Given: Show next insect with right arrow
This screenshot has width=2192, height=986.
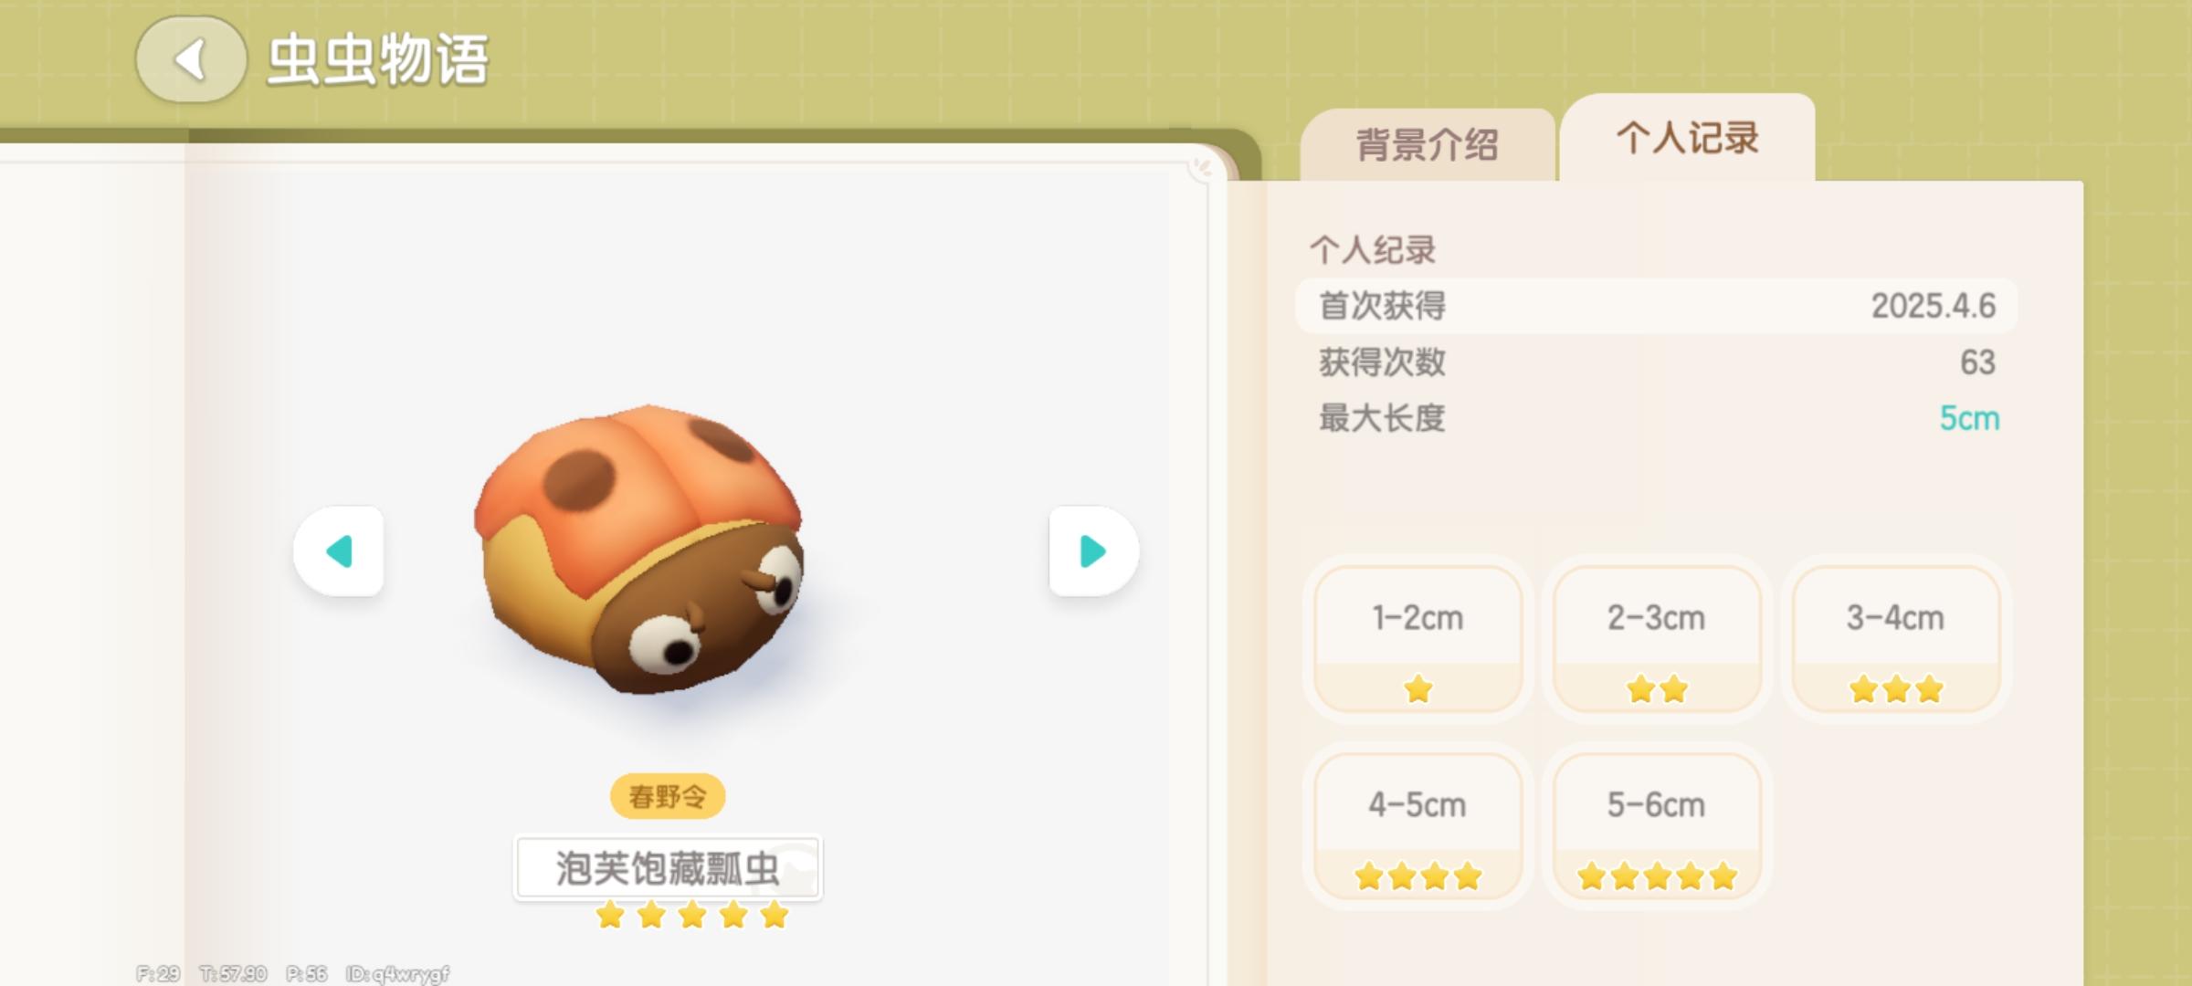Looking at the screenshot, I should (x=1093, y=551).
